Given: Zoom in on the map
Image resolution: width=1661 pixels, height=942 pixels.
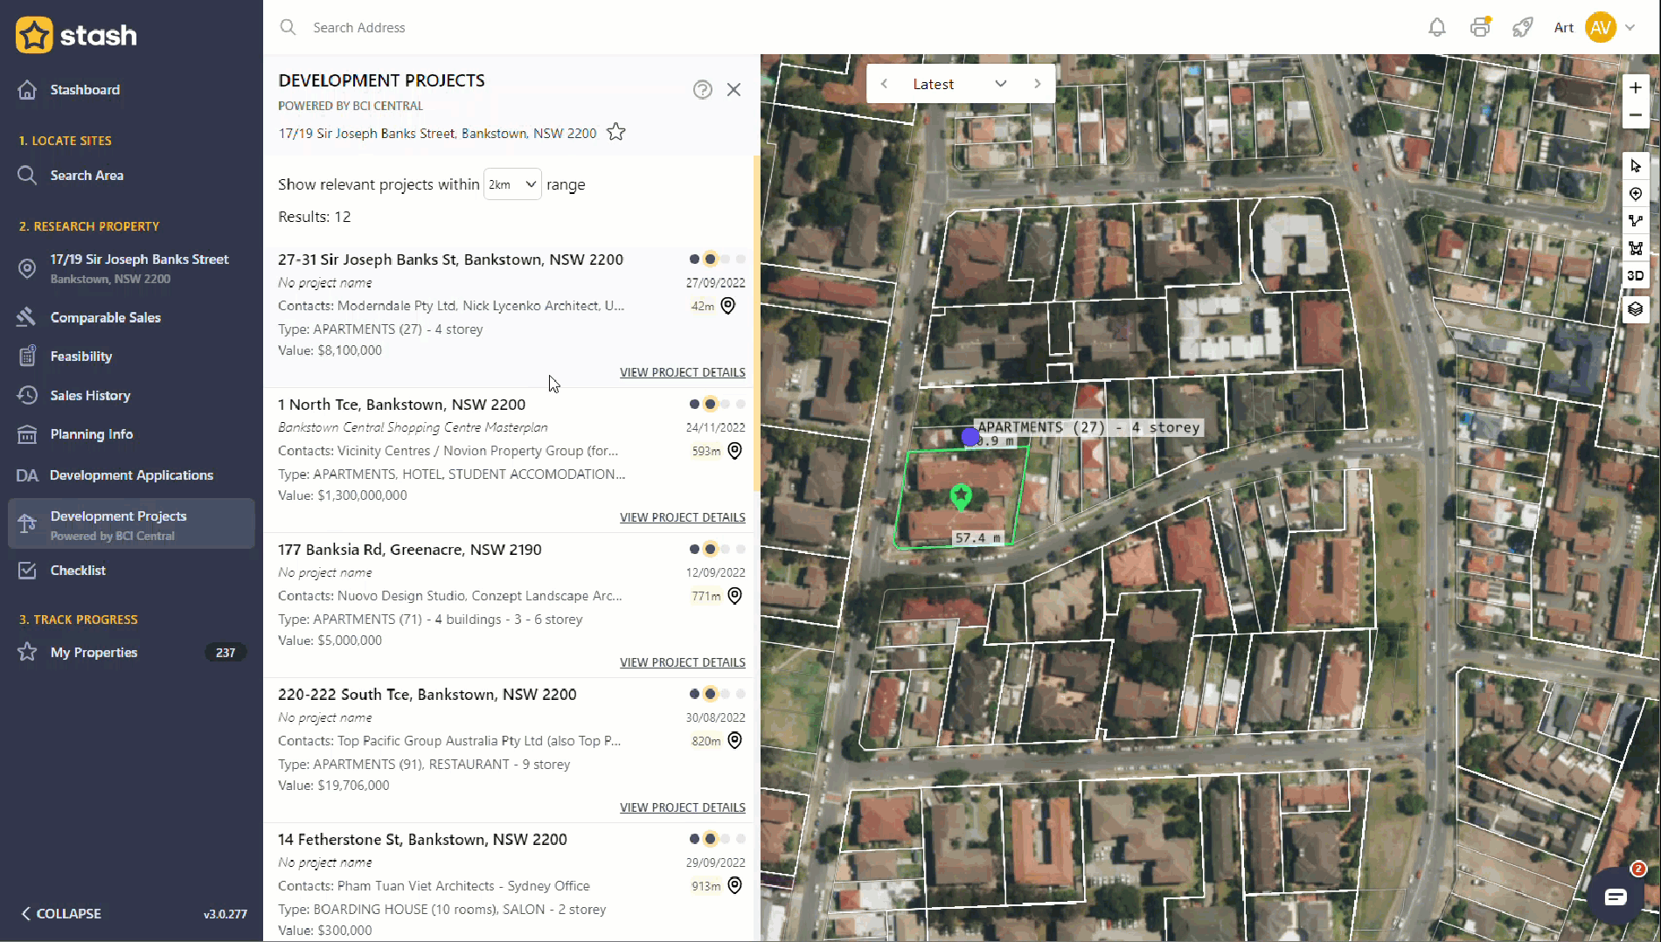Looking at the screenshot, I should (1636, 87).
